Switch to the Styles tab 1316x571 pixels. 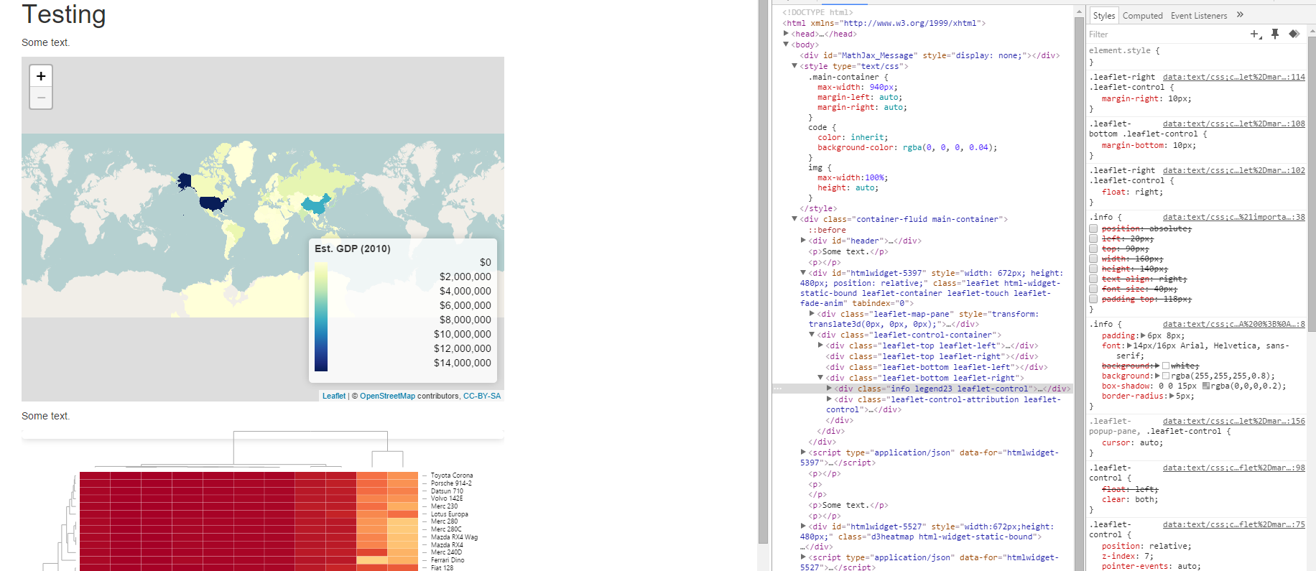(x=1104, y=15)
